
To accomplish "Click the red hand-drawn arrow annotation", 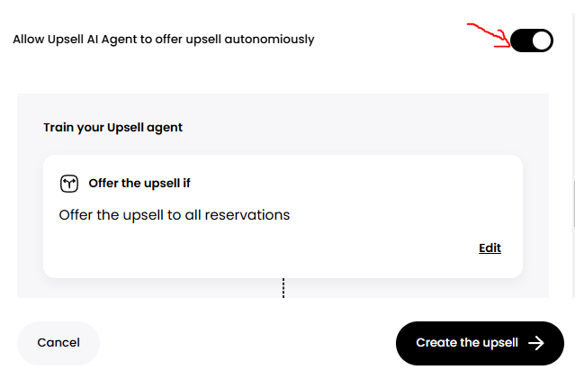I will 489,35.
